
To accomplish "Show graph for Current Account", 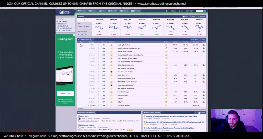I will point(204,95).
